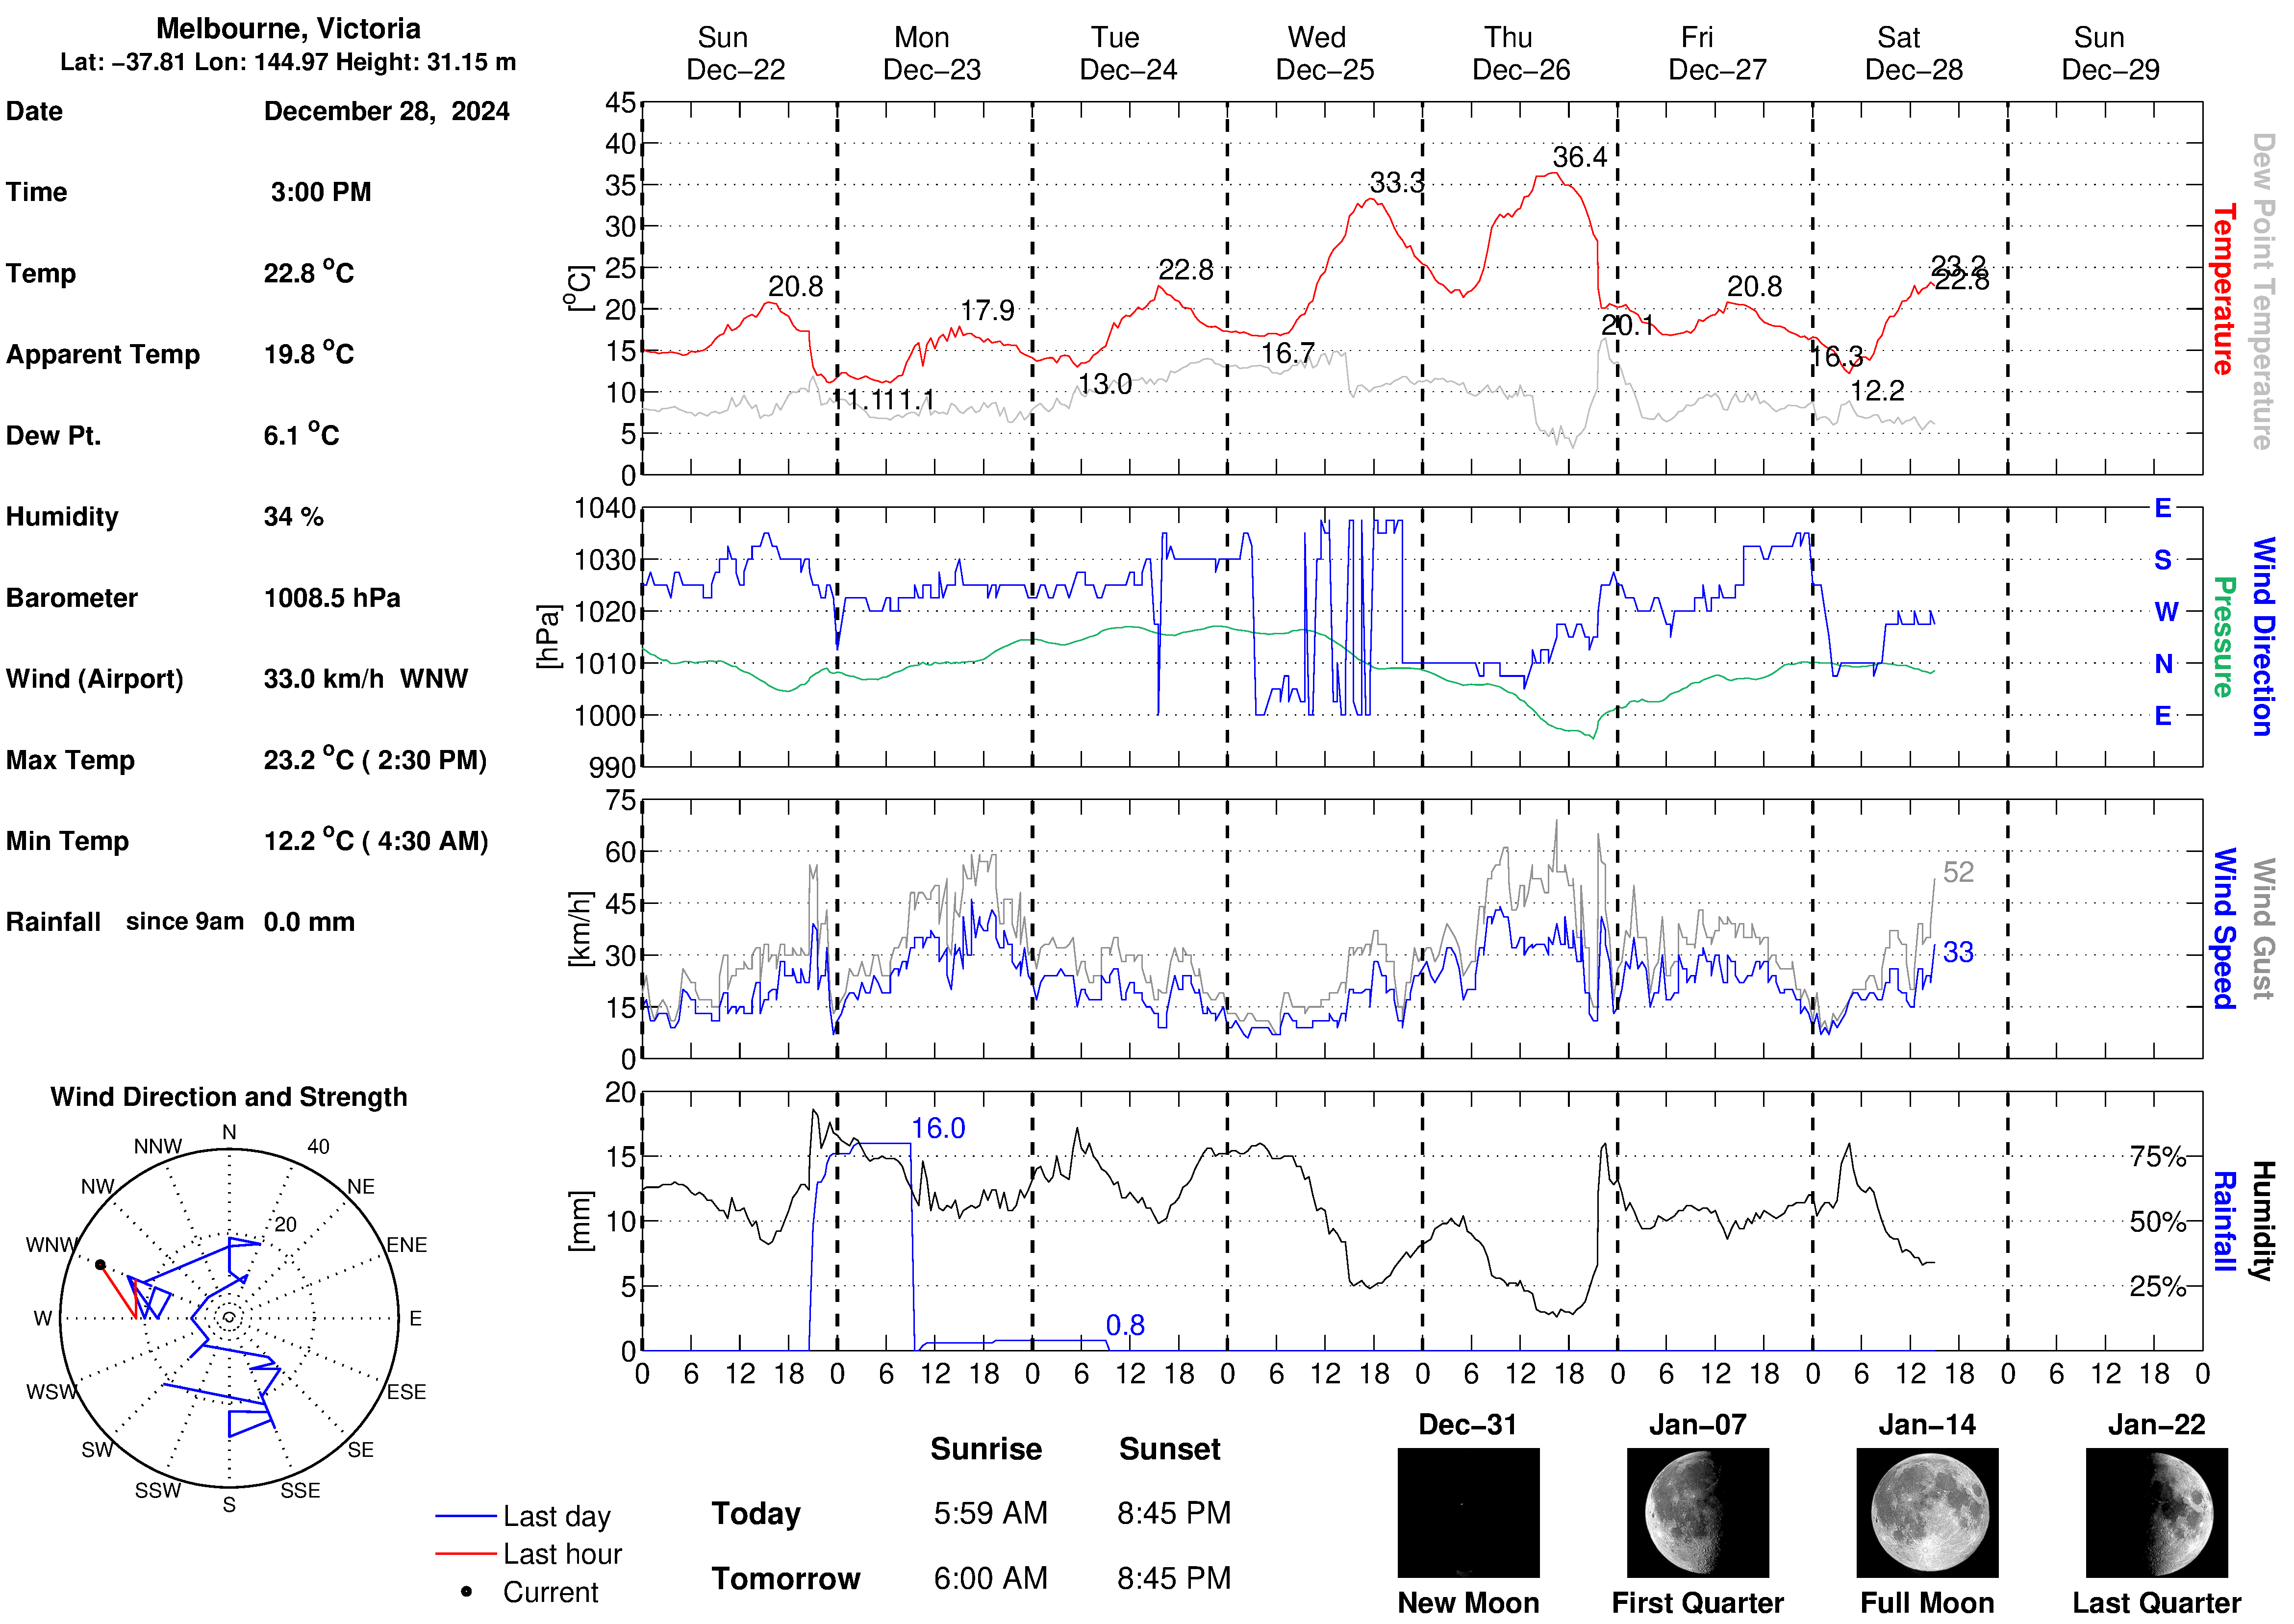
Task: Click the Barometer value '1008.5 hPa'
Action: 332,598
